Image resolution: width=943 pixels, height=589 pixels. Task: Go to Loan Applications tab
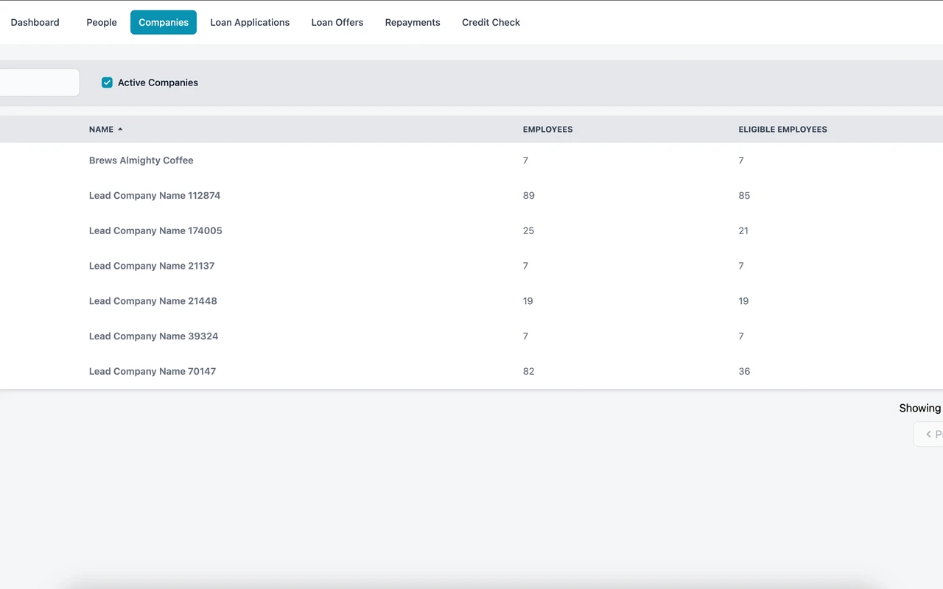[250, 22]
